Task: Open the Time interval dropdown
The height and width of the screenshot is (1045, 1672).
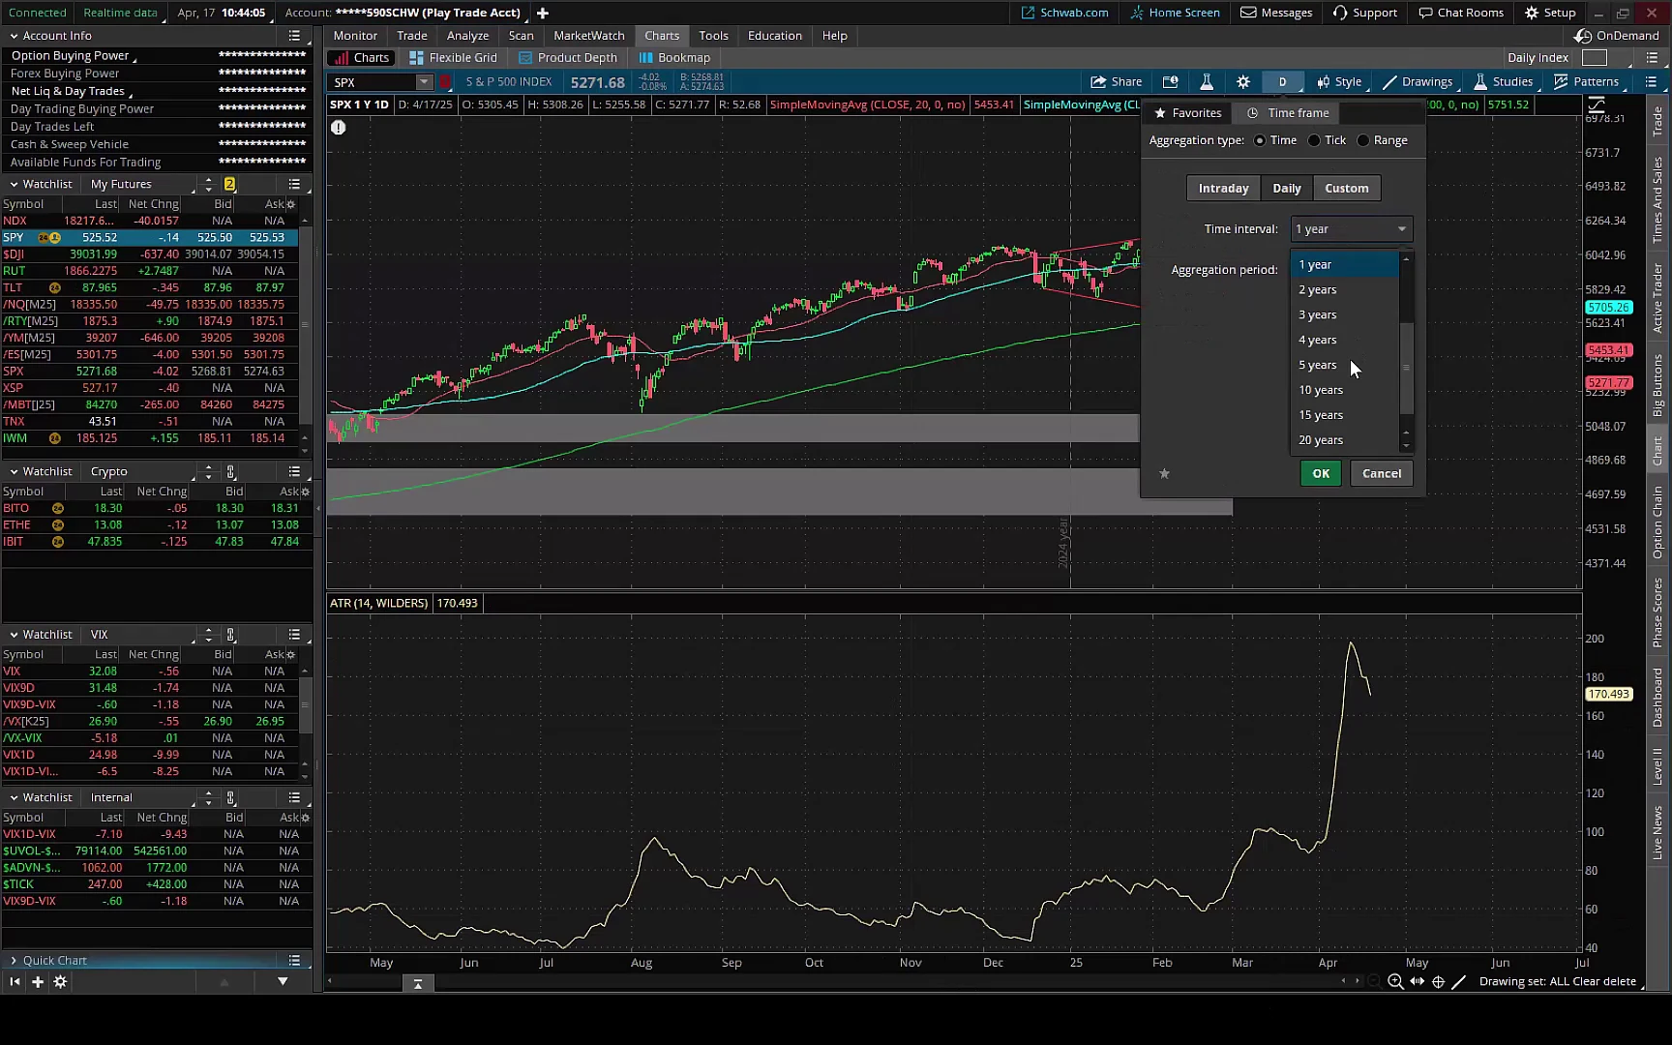Action: pyautogui.click(x=1351, y=229)
